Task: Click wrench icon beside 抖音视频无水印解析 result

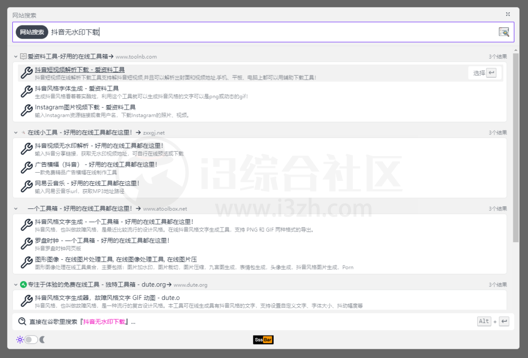Action: [x=26, y=149]
